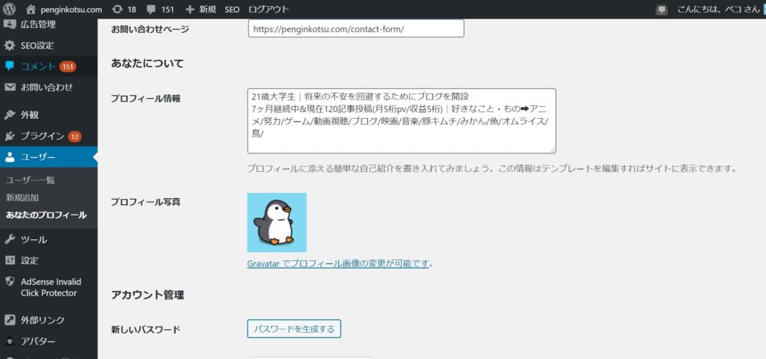Viewport: 766px width, 359px height.
Task: Click the 新しいパスワード label
Action: 146,329
